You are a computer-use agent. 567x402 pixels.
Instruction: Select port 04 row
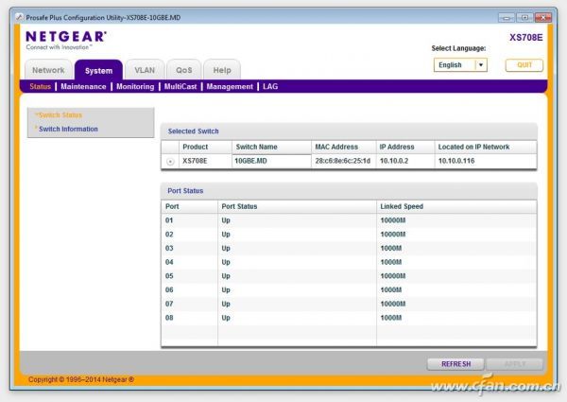(349, 262)
